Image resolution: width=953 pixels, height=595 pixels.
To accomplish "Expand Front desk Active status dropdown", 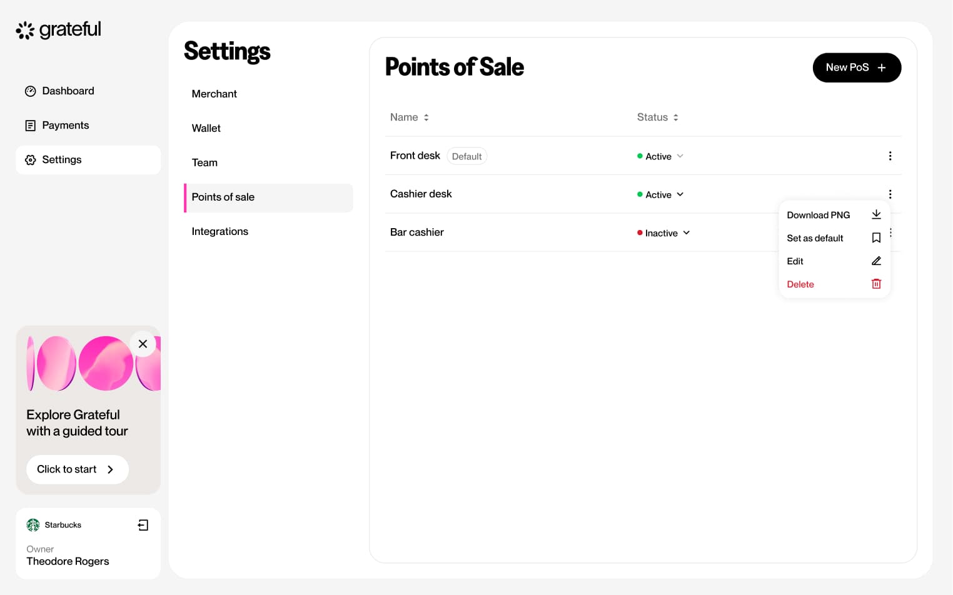I will tap(660, 156).
